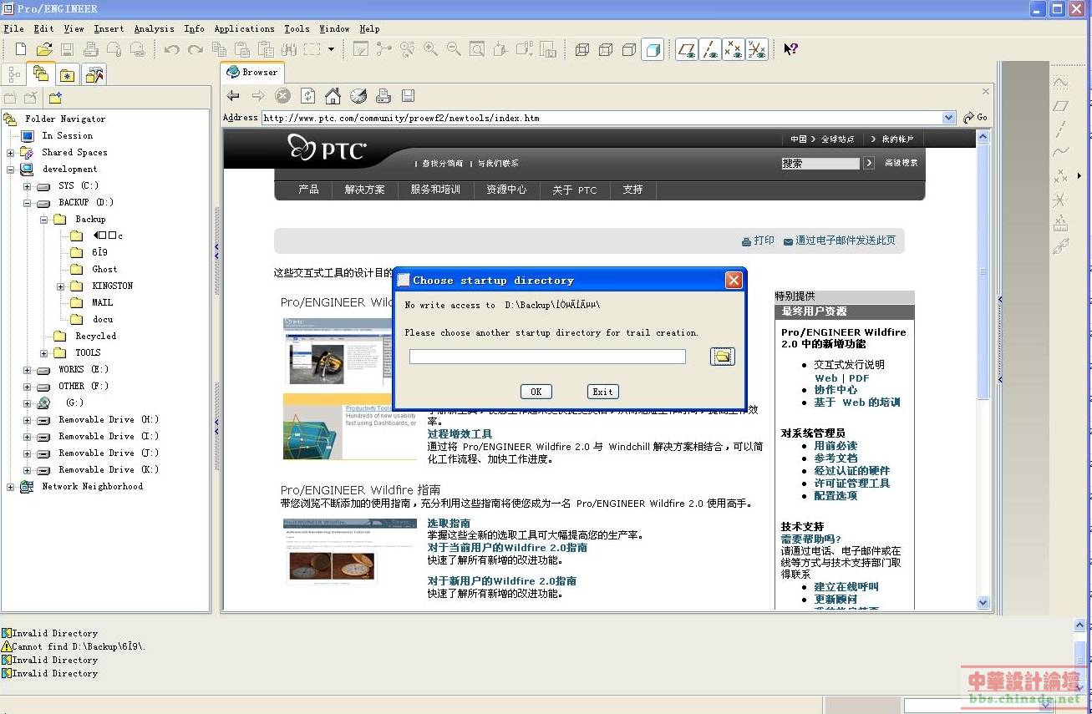Collapse the BACKUP (D:) drive node
This screenshot has height=714, width=1092.
[27, 203]
